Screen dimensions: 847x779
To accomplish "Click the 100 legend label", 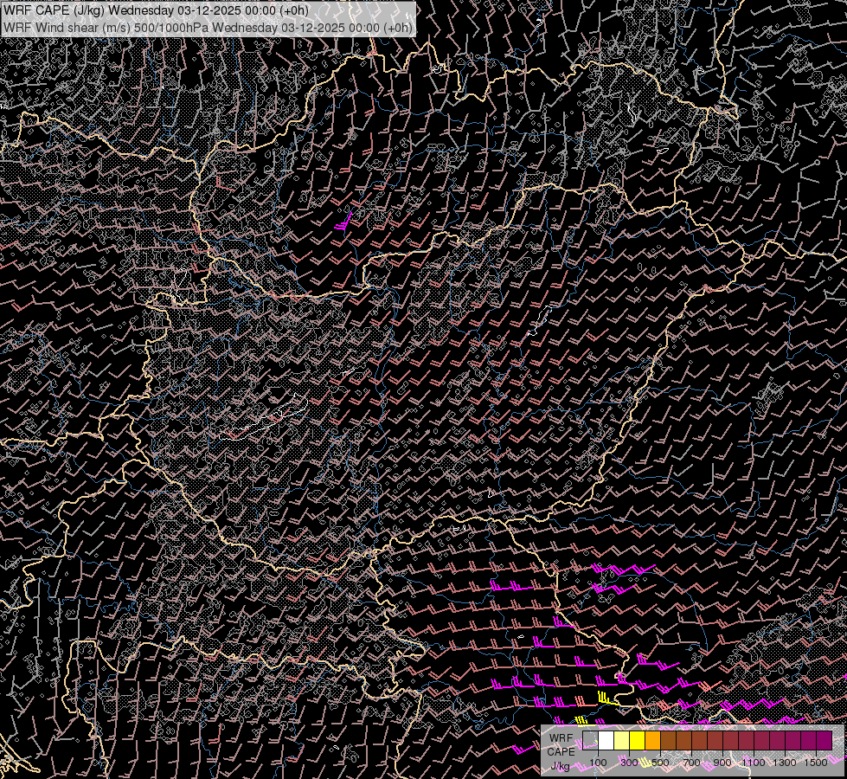I will click(x=598, y=763).
